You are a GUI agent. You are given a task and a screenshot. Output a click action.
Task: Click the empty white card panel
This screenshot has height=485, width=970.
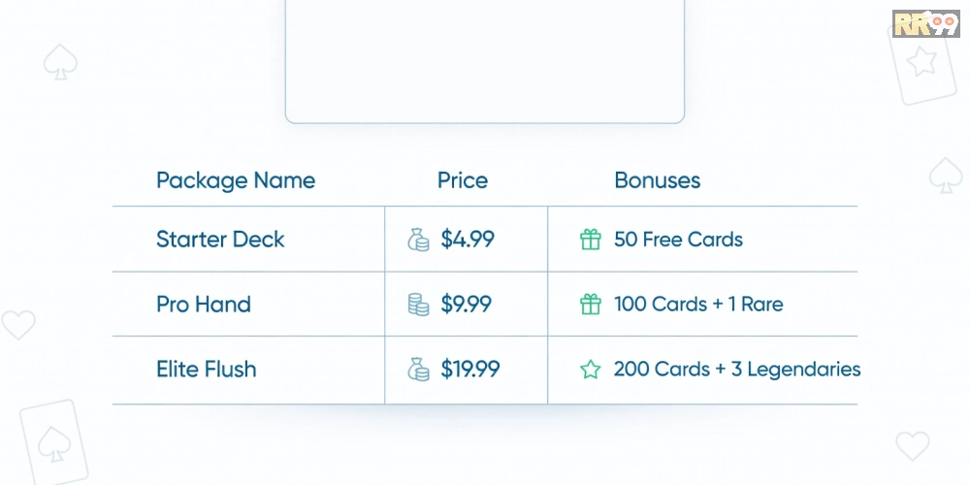click(x=484, y=58)
